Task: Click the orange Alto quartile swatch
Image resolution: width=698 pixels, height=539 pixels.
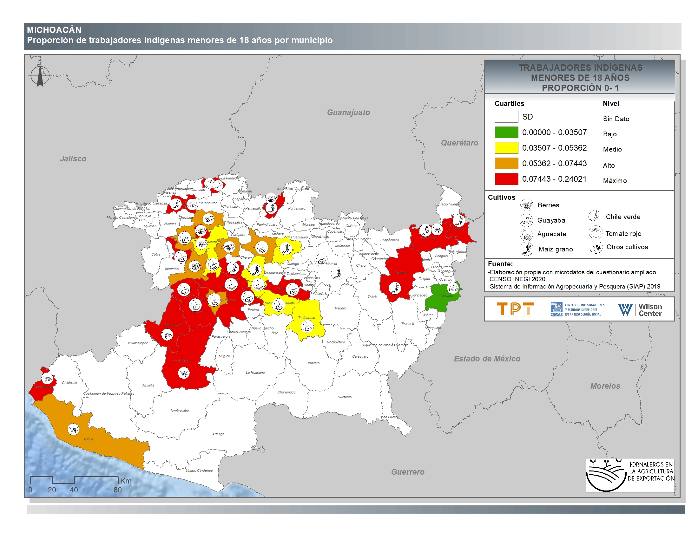Action: coord(506,164)
